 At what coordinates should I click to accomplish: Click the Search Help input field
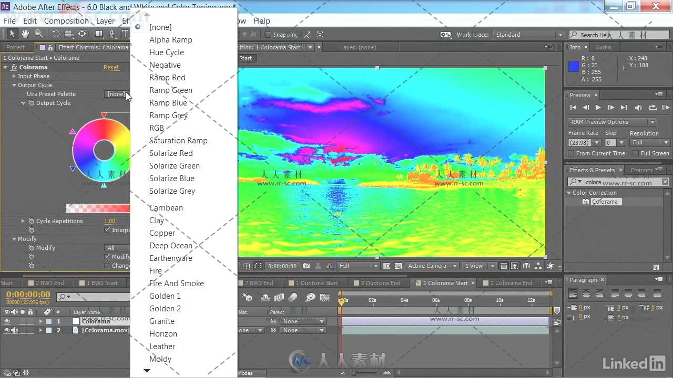click(619, 35)
